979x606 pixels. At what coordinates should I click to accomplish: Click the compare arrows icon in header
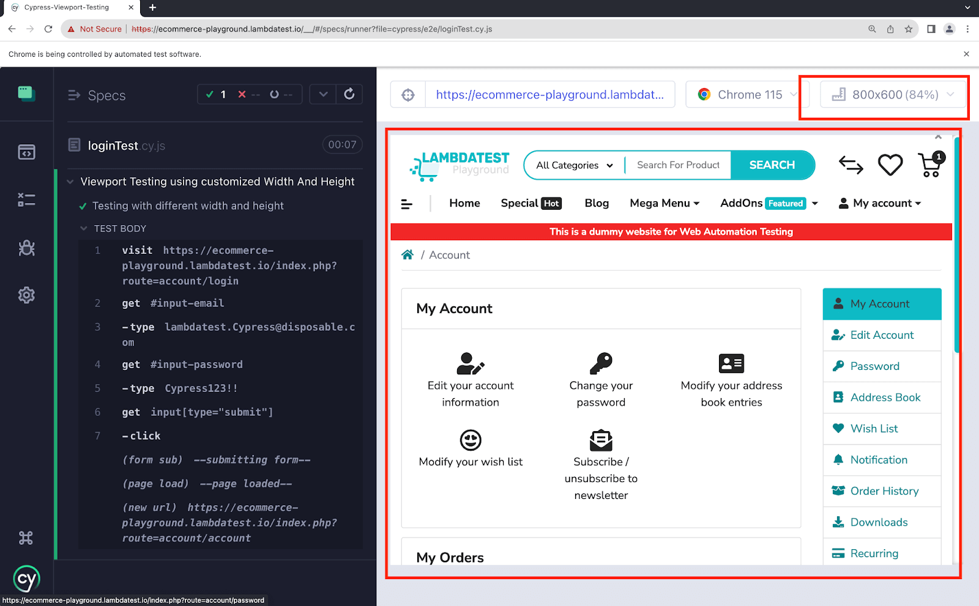[x=851, y=165]
